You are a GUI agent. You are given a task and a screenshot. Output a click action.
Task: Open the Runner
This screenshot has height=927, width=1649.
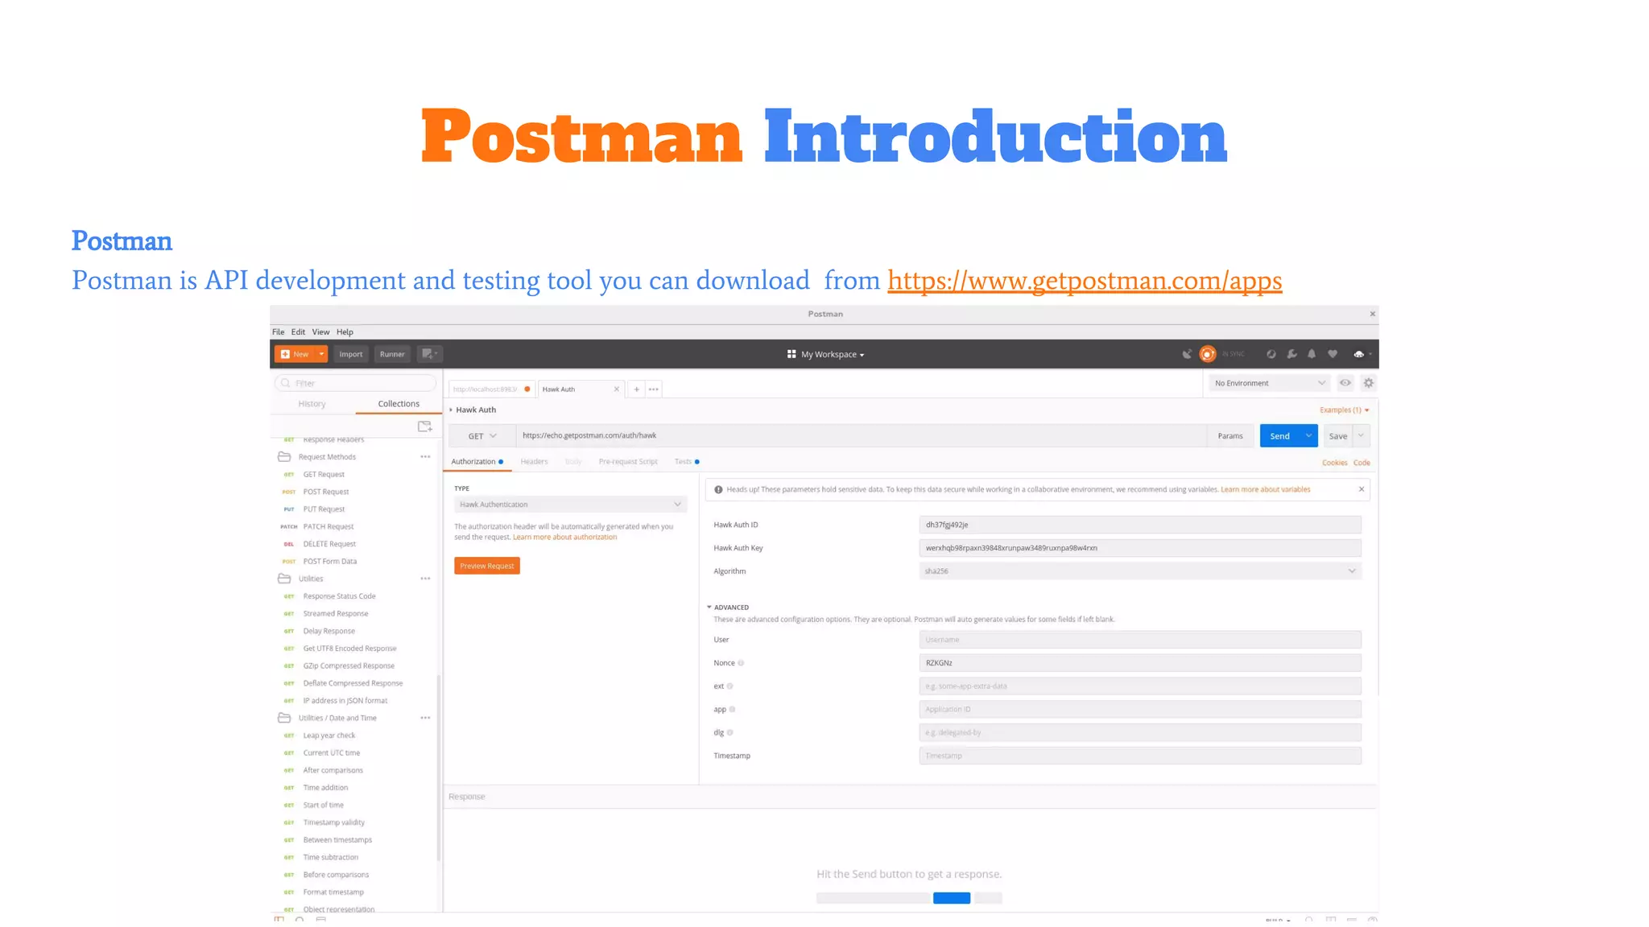click(x=392, y=354)
